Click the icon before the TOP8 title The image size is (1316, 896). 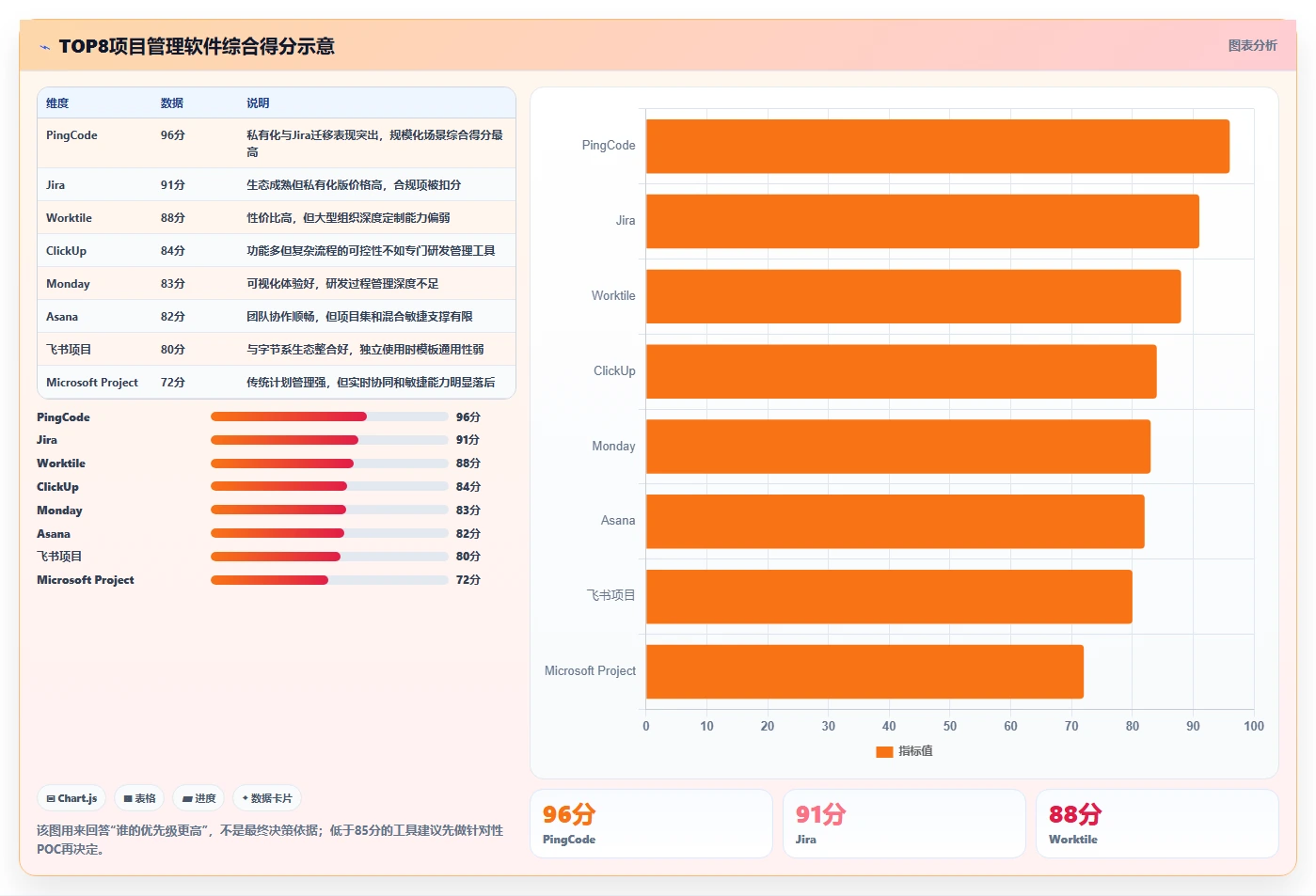(x=44, y=47)
